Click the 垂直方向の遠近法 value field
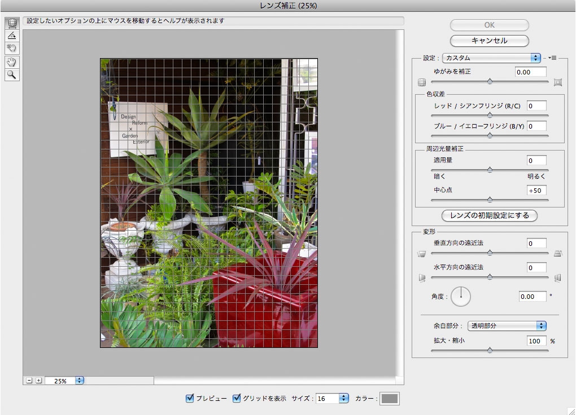Screen dimensions: 576x415 point(536,243)
